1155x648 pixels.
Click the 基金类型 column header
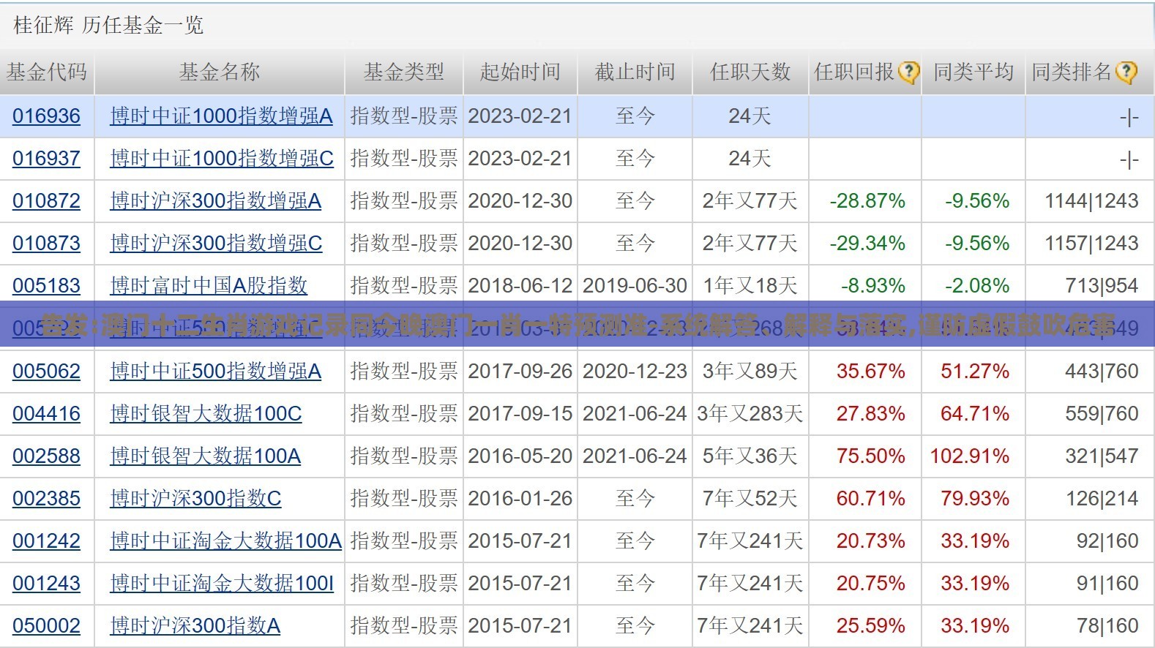point(404,72)
